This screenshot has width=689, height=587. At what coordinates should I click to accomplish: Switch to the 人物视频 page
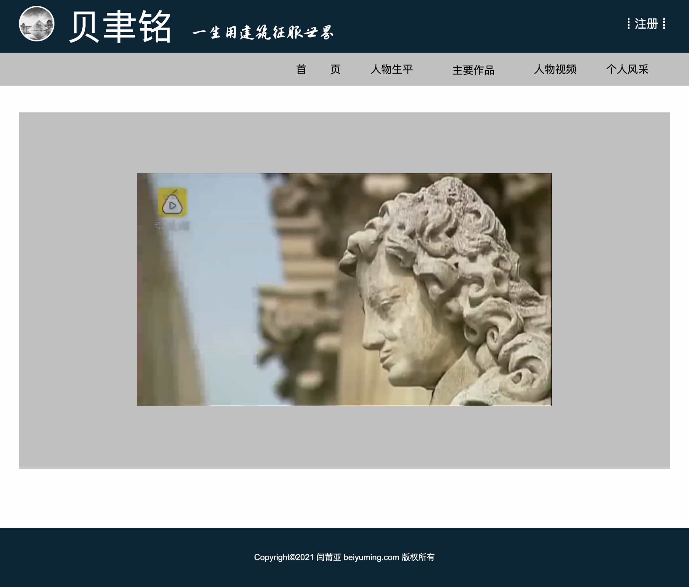point(555,69)
